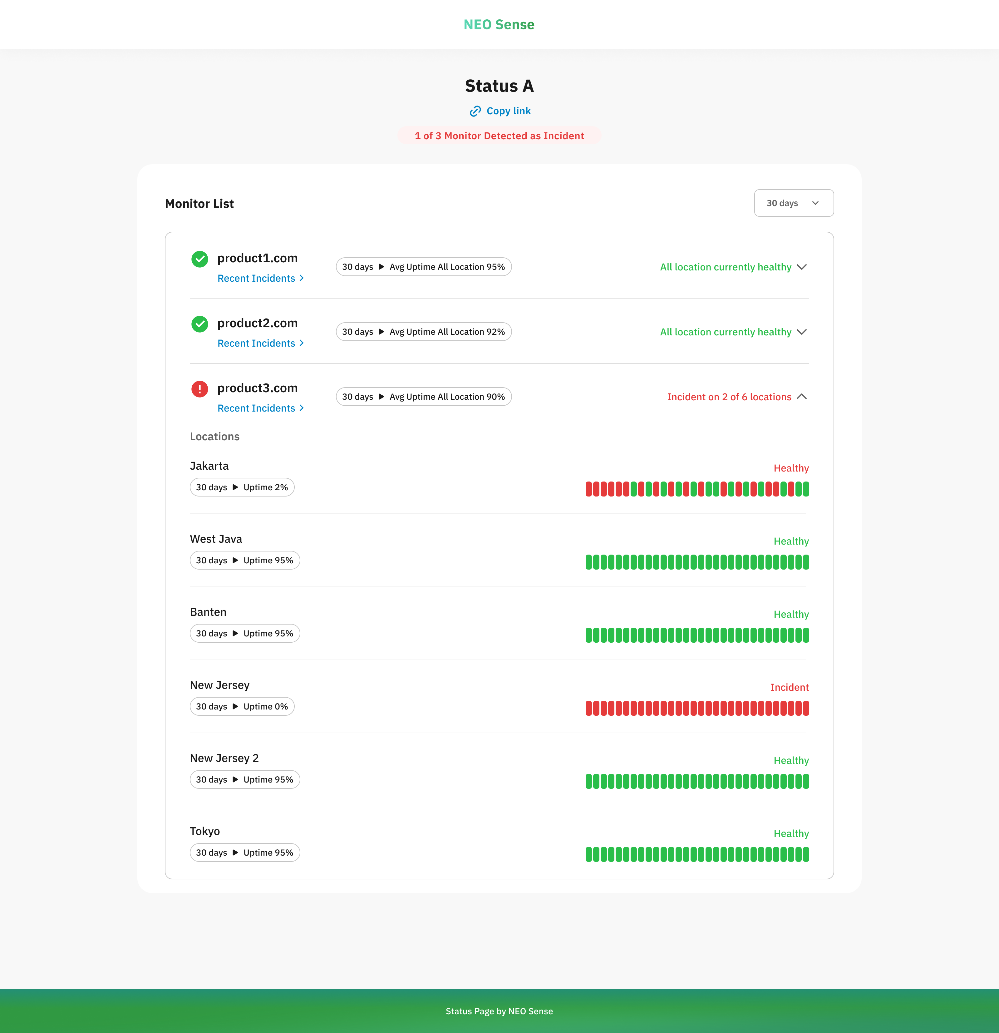Expand product1.com location details chevron

pyautogui.click(x=801, y=267)
